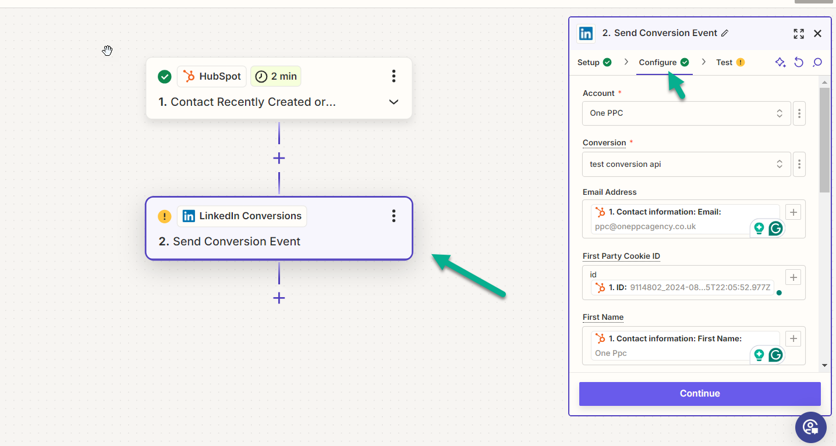Click the Account field label
Screen dimensions: 836x446
click(598, 93)
